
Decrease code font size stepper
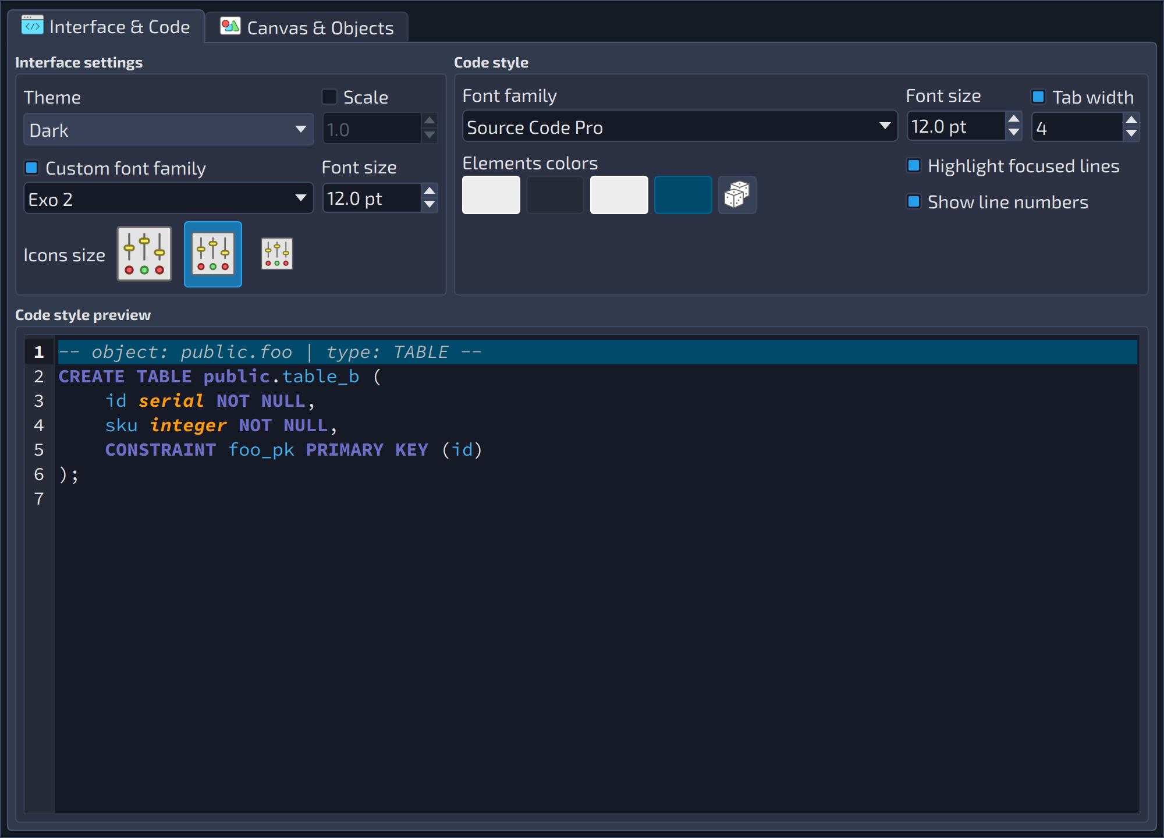pyautogui.click(x=1014, y=133)
